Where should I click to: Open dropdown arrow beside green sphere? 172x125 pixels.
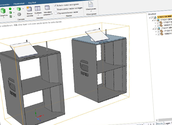tap(14, 9)
